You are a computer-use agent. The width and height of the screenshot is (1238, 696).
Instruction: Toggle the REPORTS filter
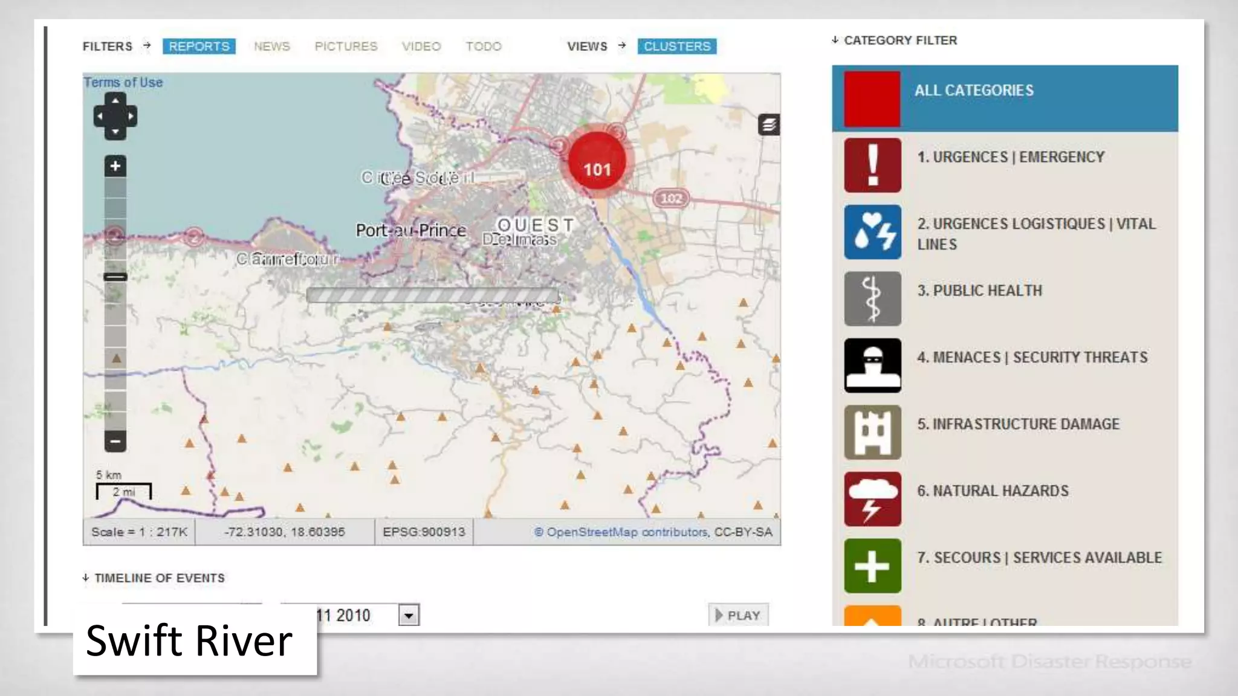coord(199,47)
